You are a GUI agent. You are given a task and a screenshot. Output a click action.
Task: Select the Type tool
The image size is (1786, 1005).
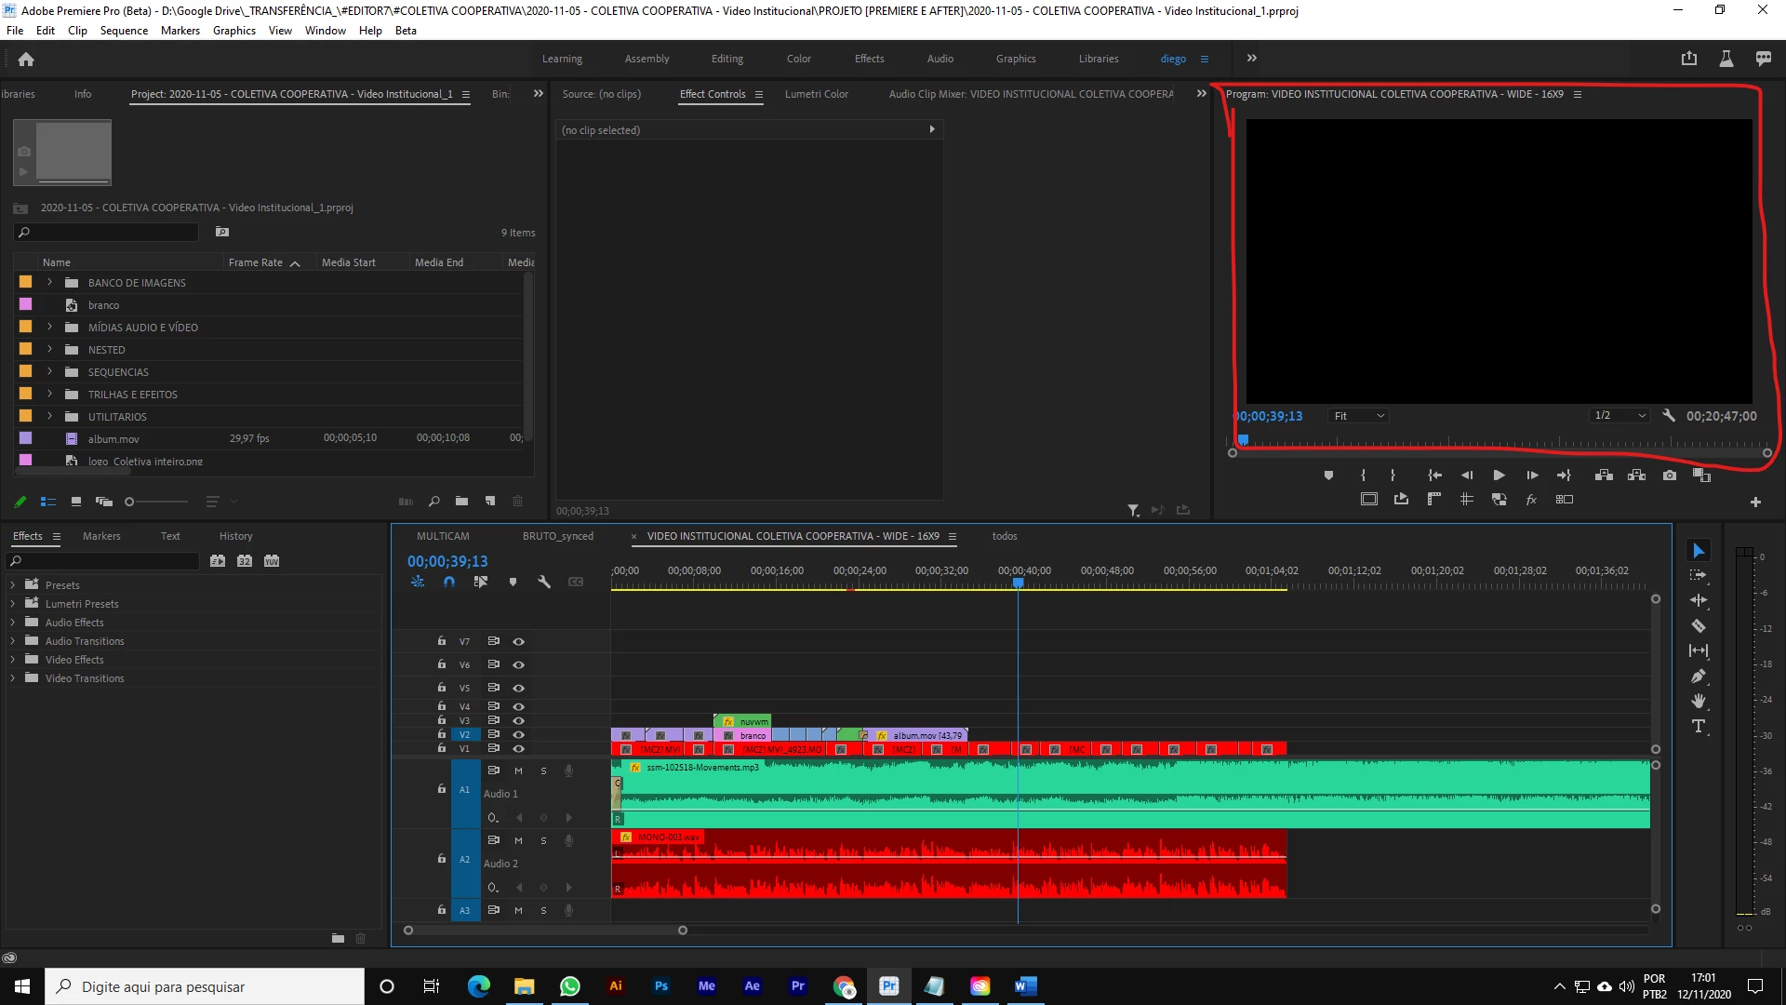tap(1699, 727)
